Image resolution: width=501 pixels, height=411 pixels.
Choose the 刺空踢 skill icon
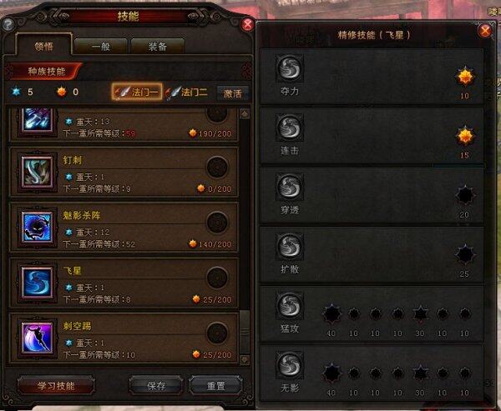tap(37, 338)
